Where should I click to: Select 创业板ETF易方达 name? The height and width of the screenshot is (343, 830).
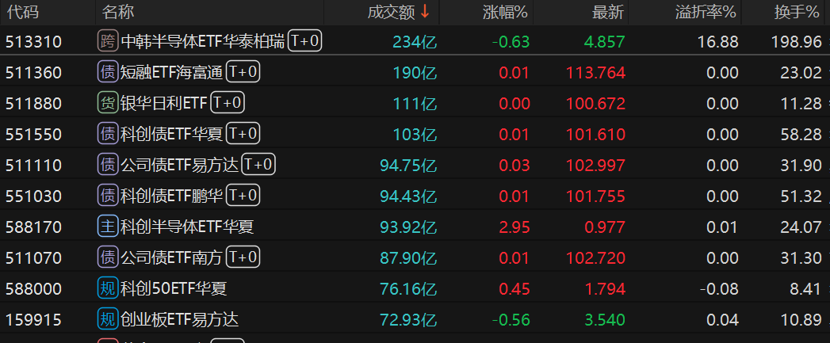[x=180, y=320]
